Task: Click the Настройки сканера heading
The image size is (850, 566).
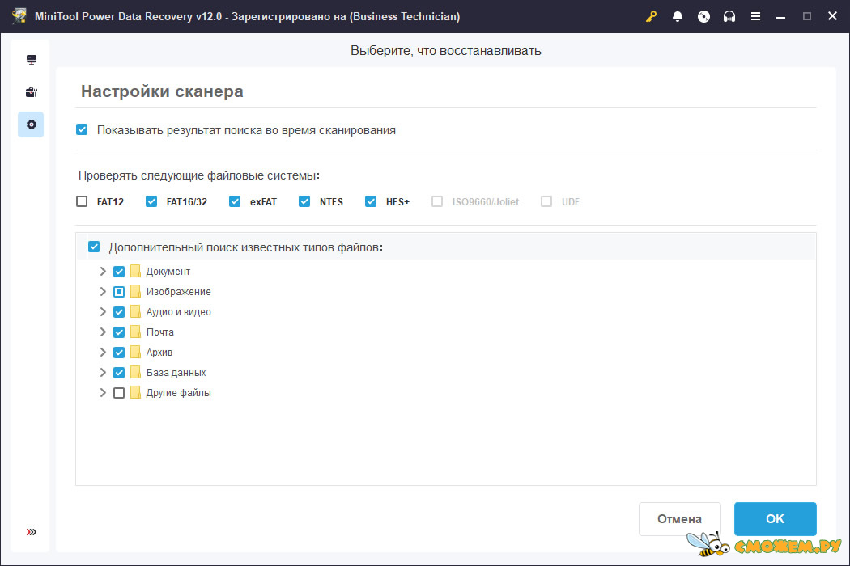Action: click(162, 91)
